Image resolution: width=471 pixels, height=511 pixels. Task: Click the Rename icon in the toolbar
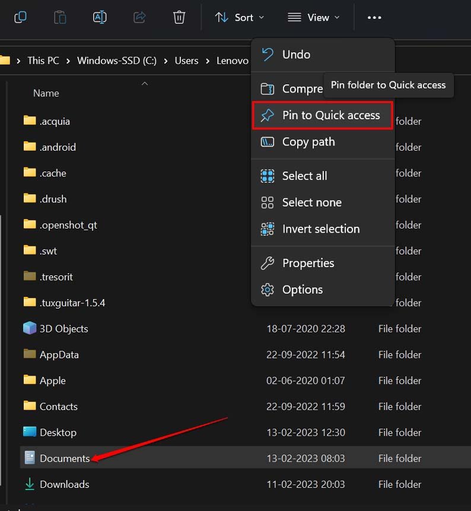(100, 17)
